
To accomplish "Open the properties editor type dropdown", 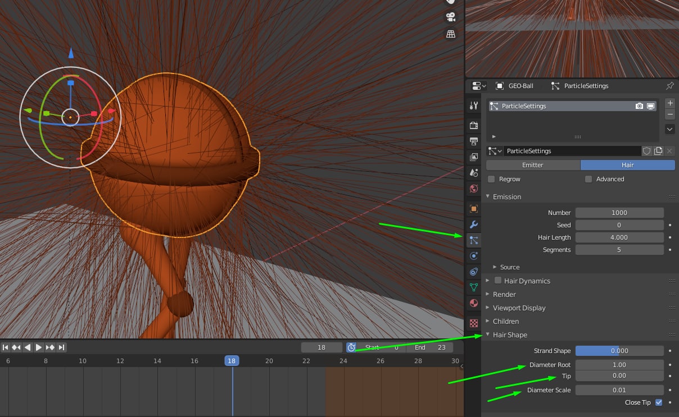I will (x=479, y=86).
